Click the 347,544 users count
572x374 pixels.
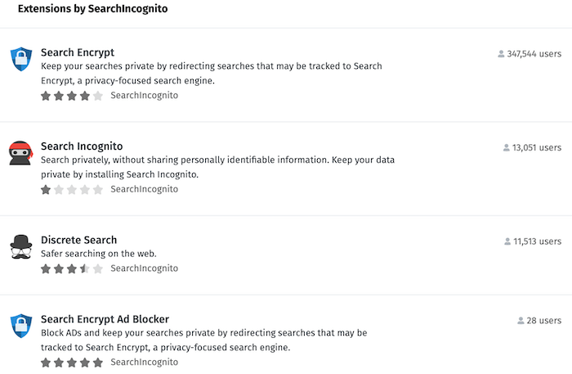(534, 54)
